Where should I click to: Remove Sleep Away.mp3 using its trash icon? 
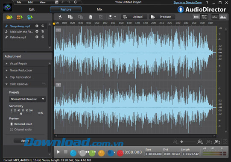coord(43,26)
